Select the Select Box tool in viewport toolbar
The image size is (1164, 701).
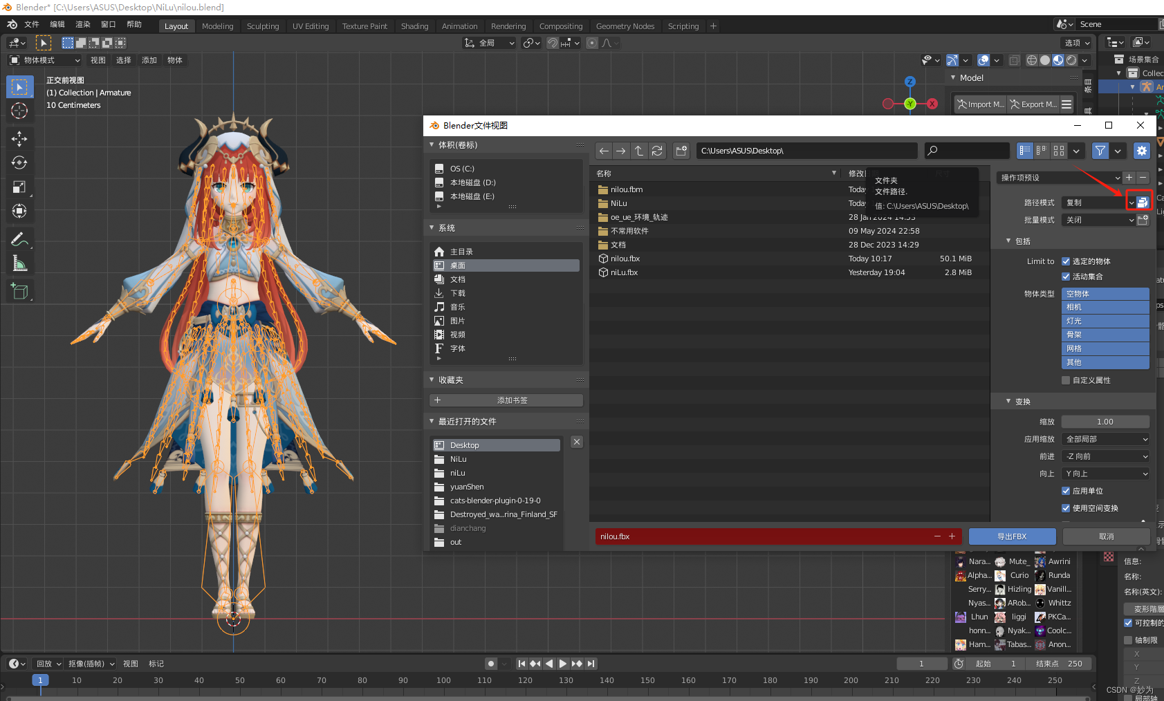(19, 87)
